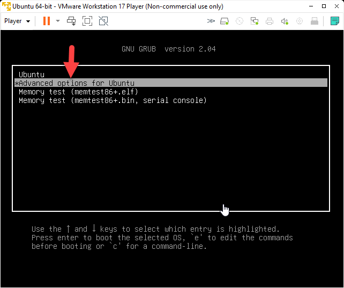344x288 pixels.
Task: Close the VMware Player window
Action: point(336,6)
